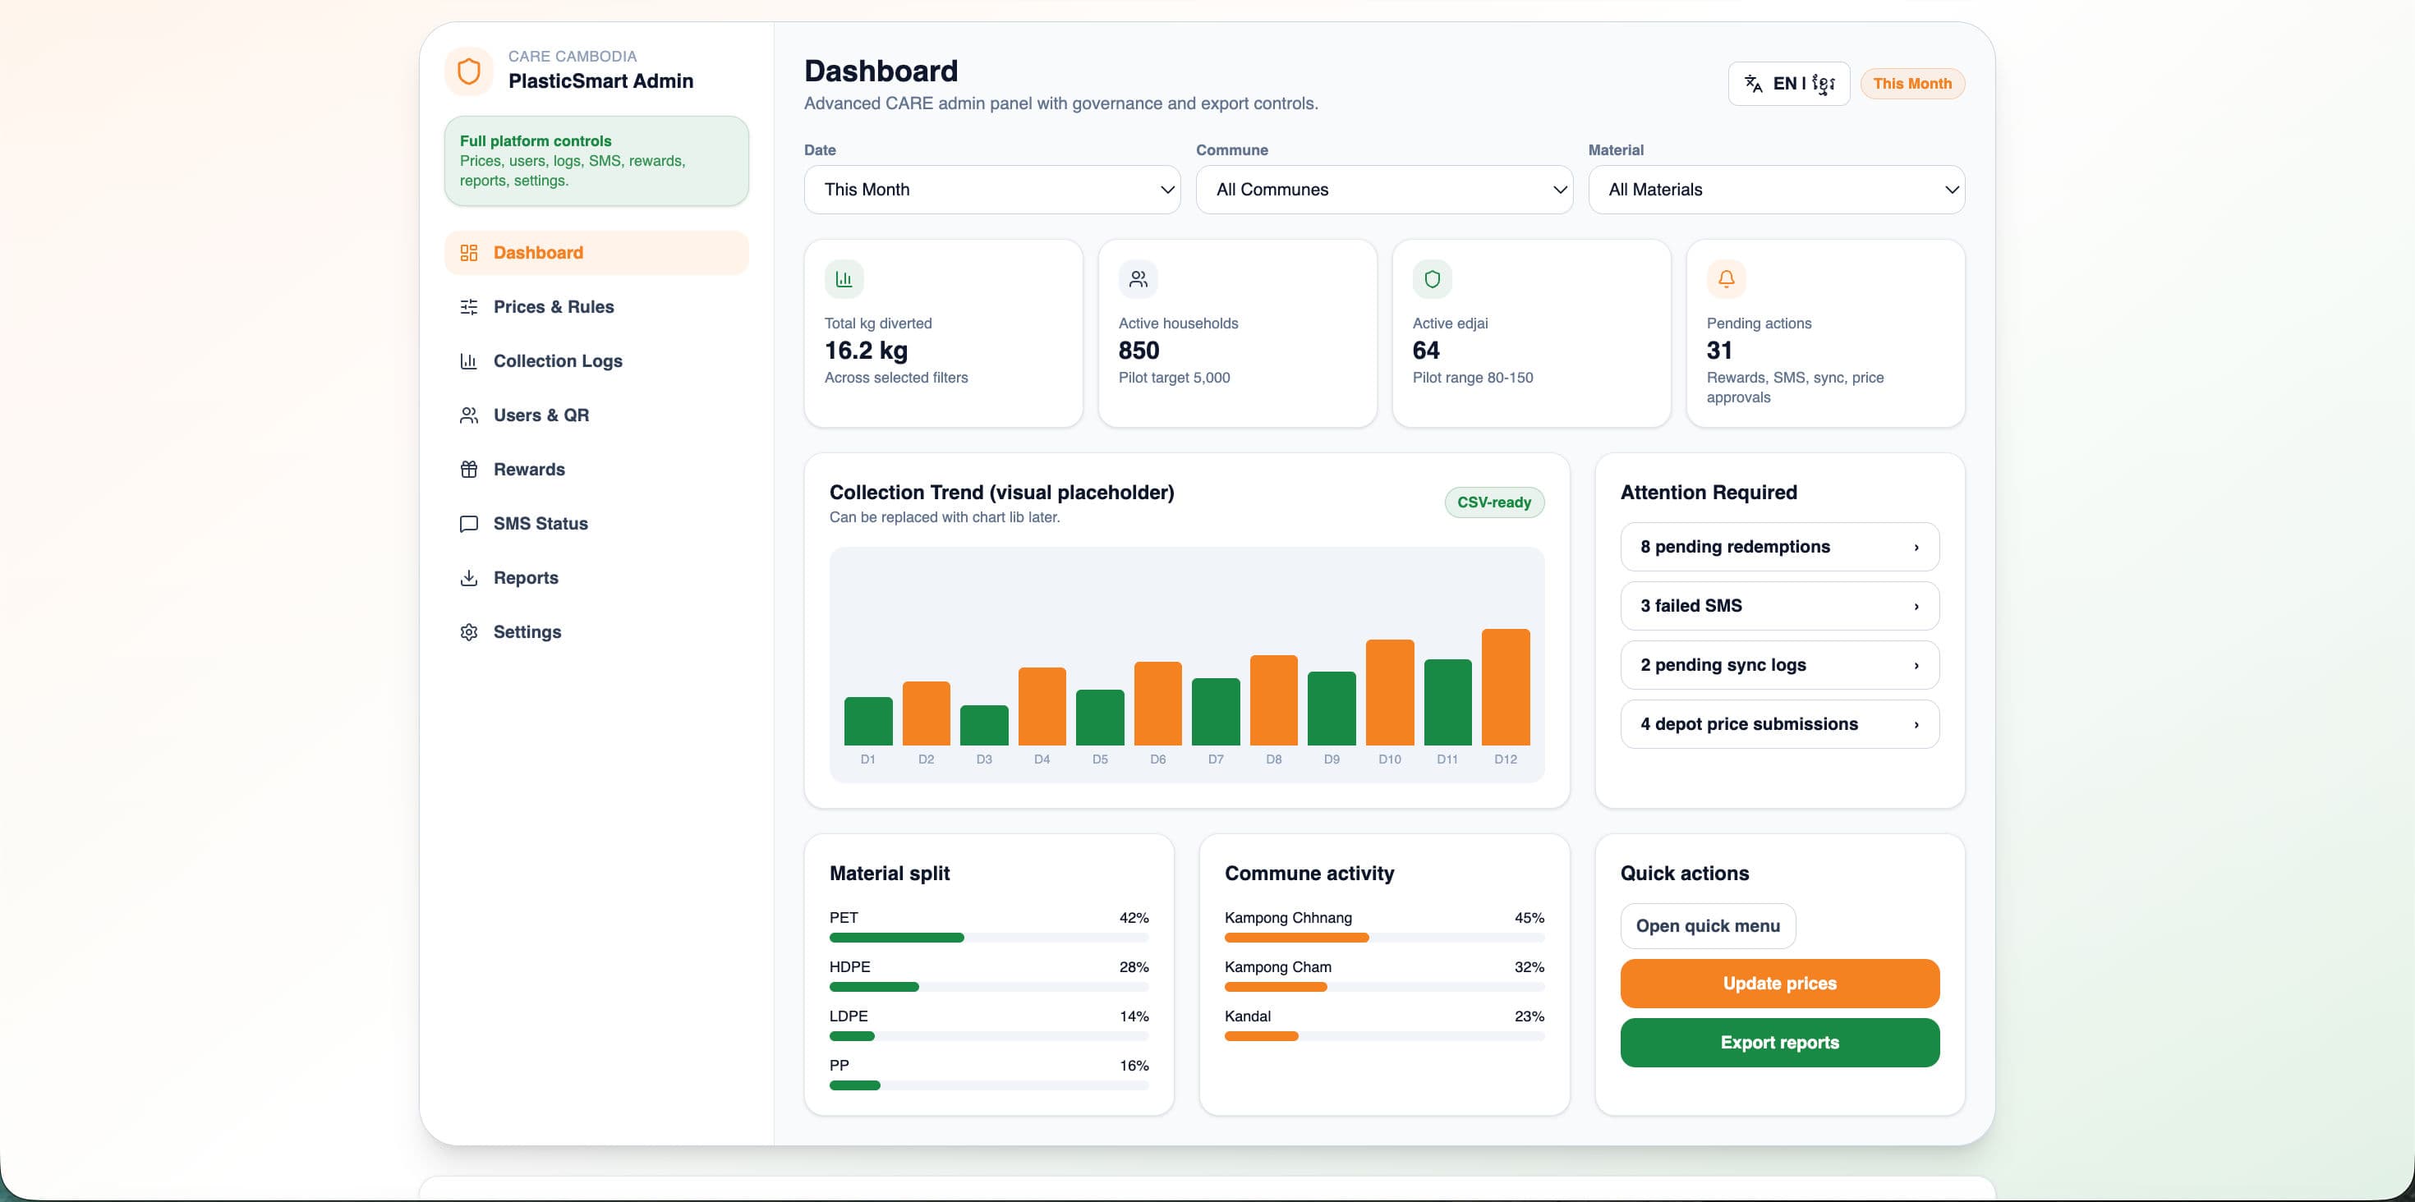Open Settings from the sidebar

(x=596, y=632)
